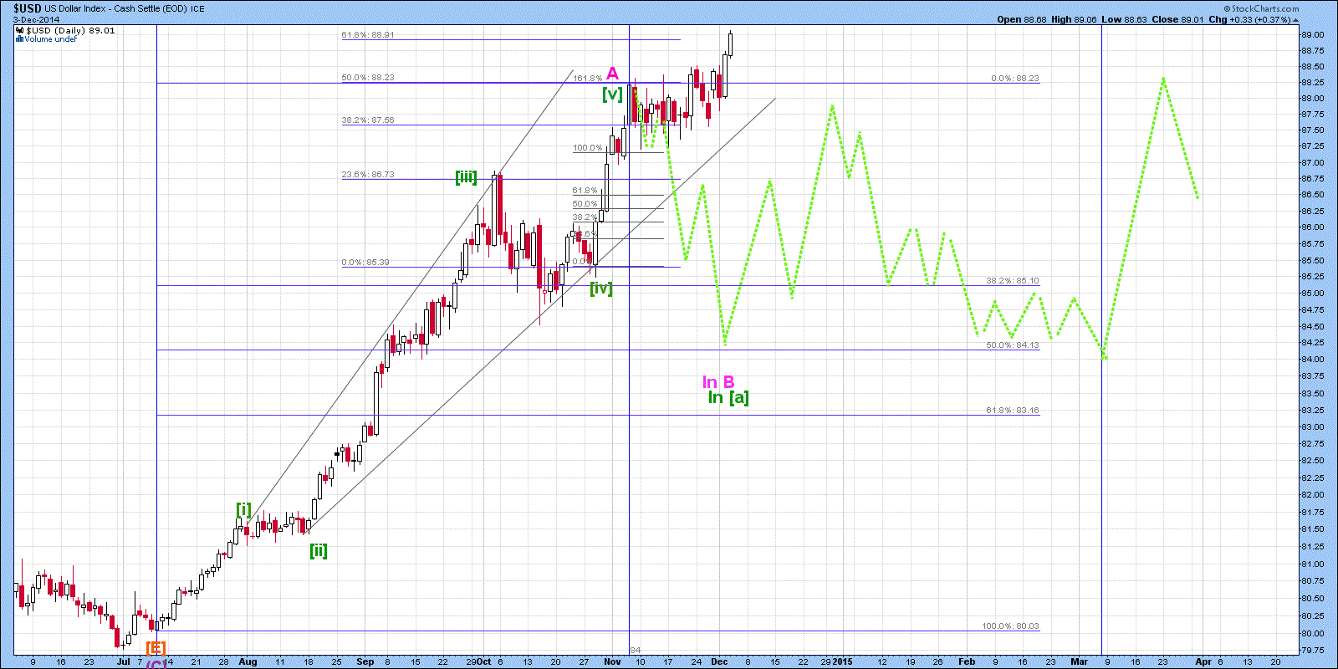This screenshot has height=669, width=1338.
Task: Click the Nov month axis label
Action: (612, 661)
